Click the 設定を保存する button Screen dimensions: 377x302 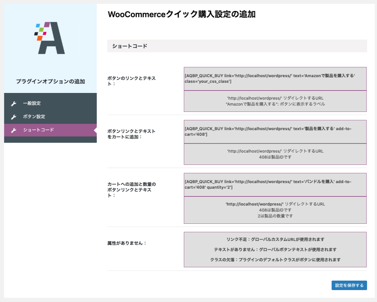coord(349,285)
